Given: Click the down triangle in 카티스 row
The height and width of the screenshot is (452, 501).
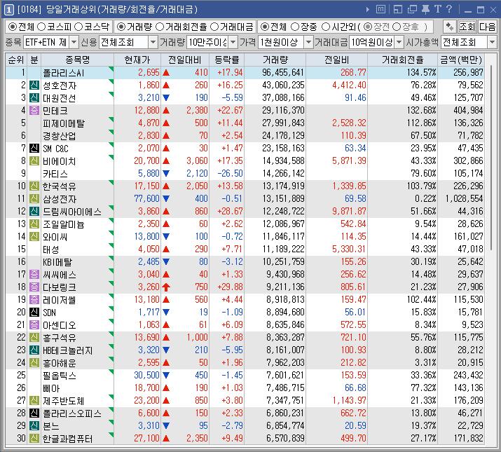Looking at the screenshot, I should [x=166, y=173].
